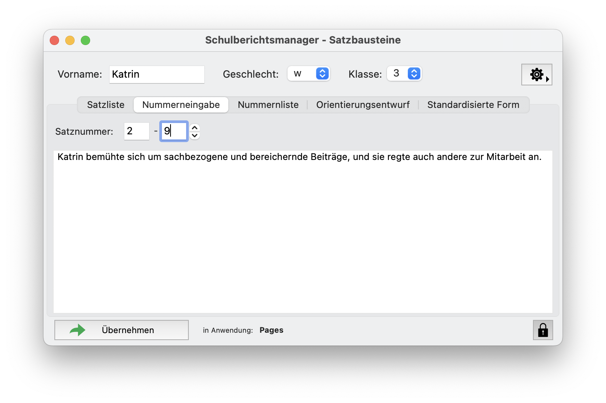Click the green arrow on Übernehmen

pyautogui.click(x=78, y=330)
